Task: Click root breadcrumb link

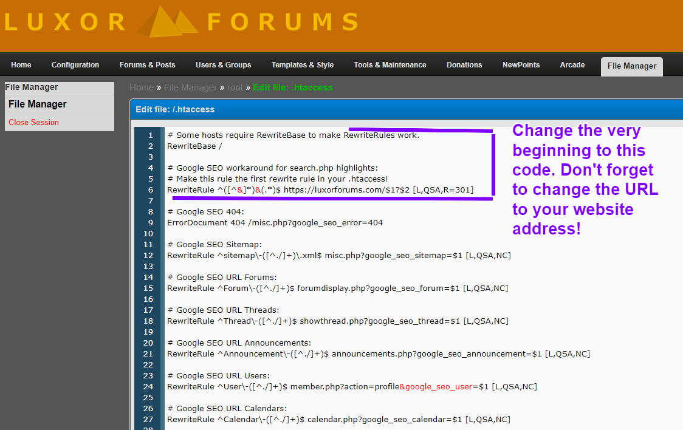Action: [x=235, y=87]
